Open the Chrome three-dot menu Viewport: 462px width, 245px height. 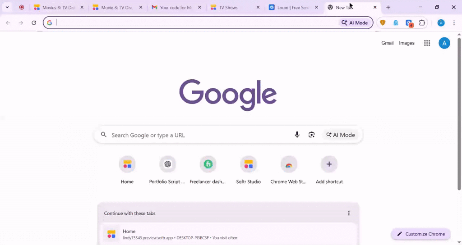click(454, 23)
